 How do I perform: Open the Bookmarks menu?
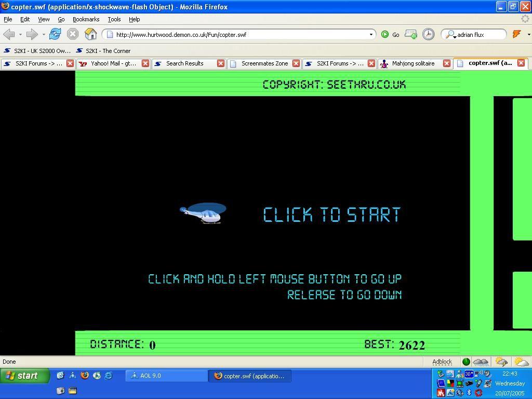point(86,19)
